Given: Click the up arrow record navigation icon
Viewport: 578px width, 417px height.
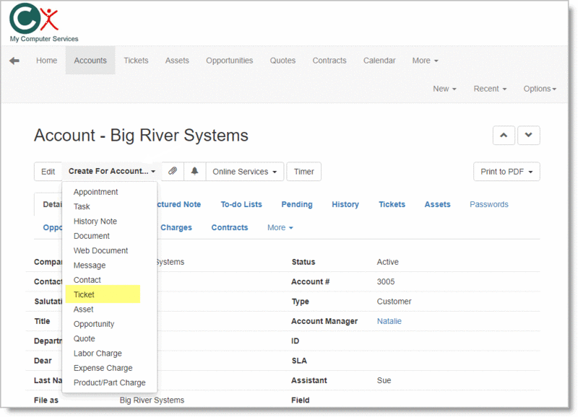Looking at the screenshot, I should [x=504, y=135].
